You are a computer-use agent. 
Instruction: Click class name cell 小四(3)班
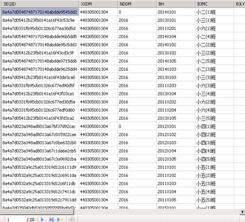[215, 143]
